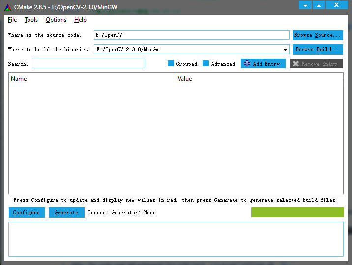Image resolution: width=352 pixels, height=265 pixels.
Task: Click the CMake logo icon in title bar
Action: point(8,7)
